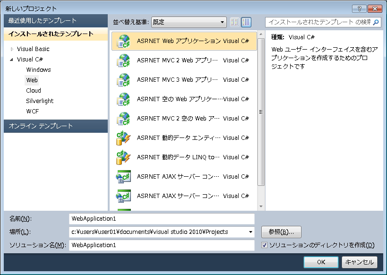Screen dimensions: 387x275
Task: Open the 並べ替え基準 dropdown
Action: 189,22
